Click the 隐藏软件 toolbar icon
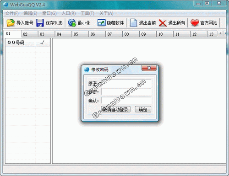Image resolution: width=229 pixels, height=176 pixels. click(x=101, y=23)
